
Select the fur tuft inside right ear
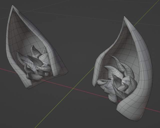pos(117,80)
